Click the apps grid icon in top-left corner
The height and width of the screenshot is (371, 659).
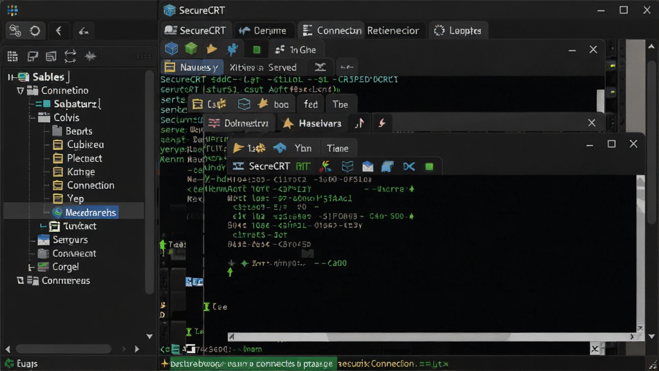[x=13, y=10]
